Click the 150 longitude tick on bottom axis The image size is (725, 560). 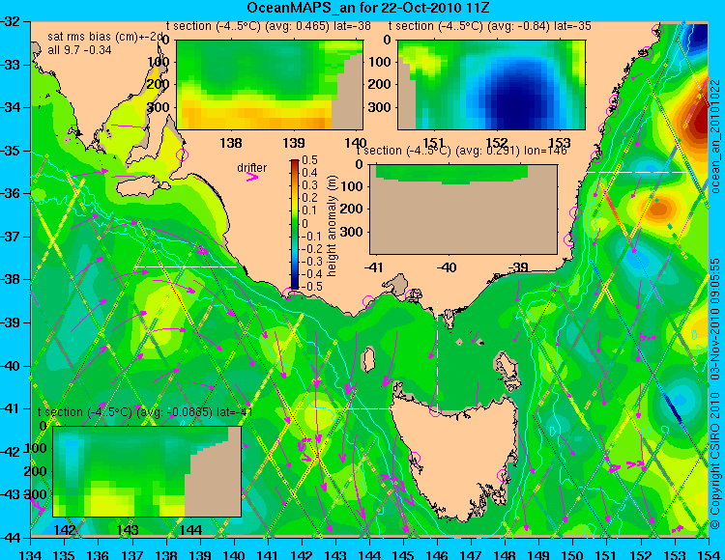(572, 554)
